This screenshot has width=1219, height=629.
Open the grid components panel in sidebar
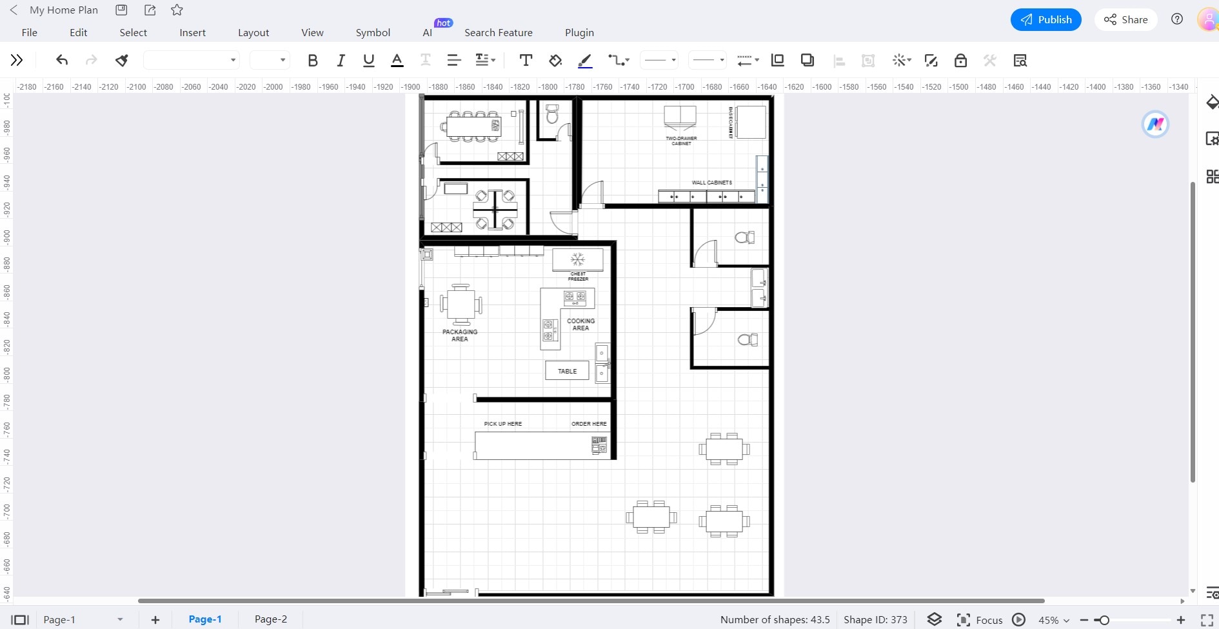[x=1212, y=176]
